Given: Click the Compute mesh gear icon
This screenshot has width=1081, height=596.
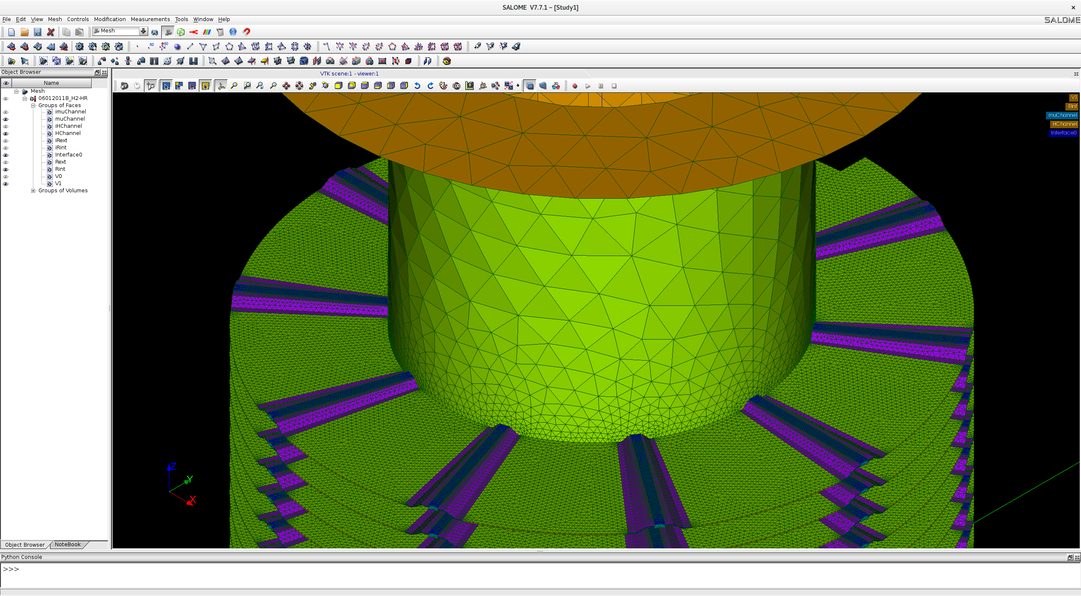Looking at the screenshot, I should (x=79, y=47).
